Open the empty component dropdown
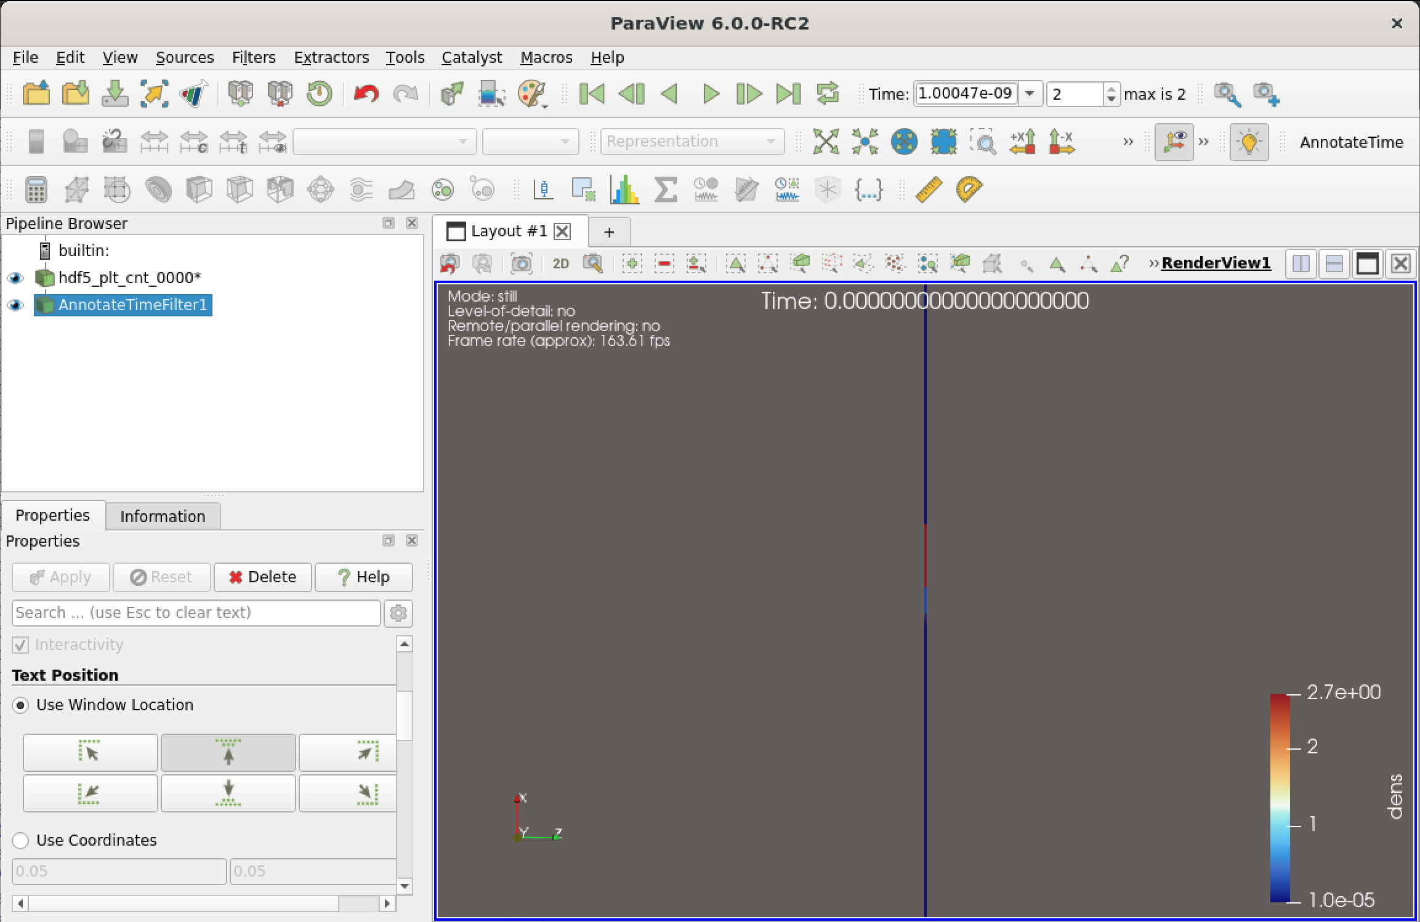 530,142
